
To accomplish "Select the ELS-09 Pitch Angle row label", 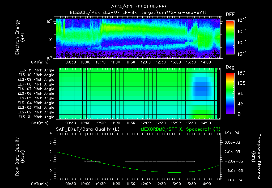I will point(36,80).
